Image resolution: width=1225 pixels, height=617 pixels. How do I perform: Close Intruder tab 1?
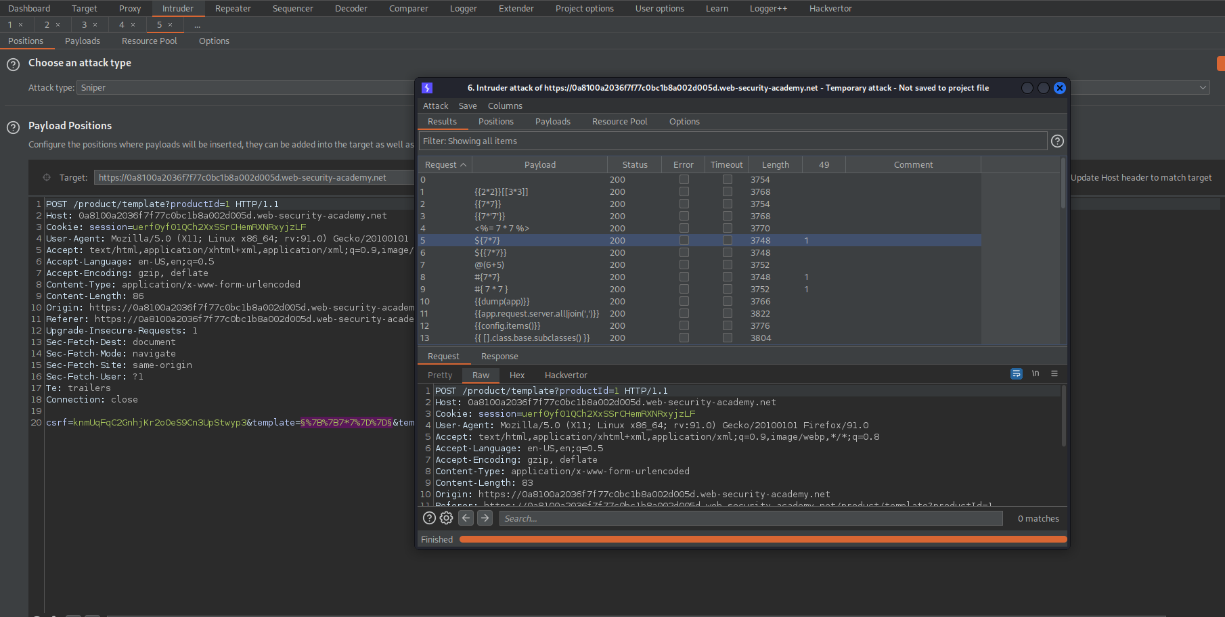(21, 25)
